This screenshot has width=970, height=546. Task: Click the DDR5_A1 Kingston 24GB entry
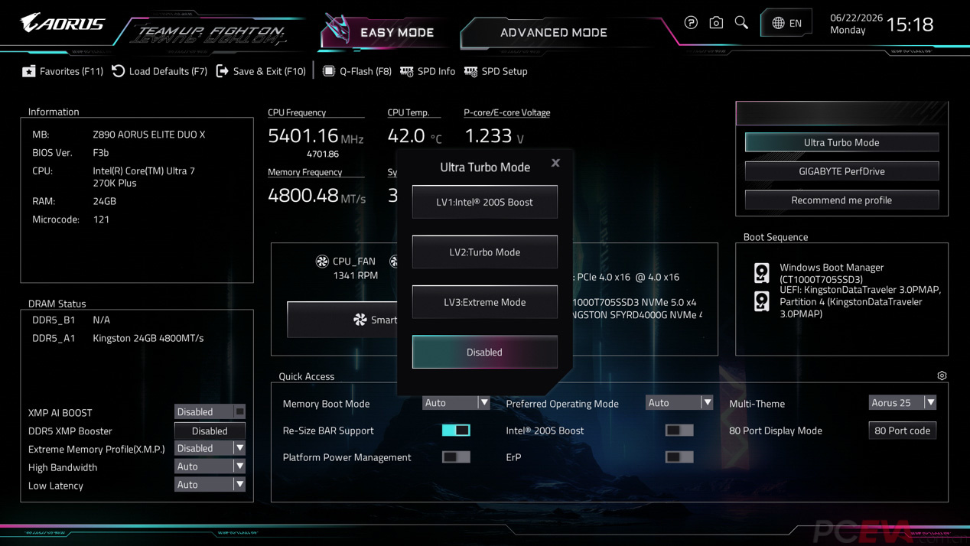(118, 338)
